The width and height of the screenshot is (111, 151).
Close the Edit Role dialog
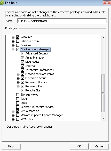coord(107,3)
